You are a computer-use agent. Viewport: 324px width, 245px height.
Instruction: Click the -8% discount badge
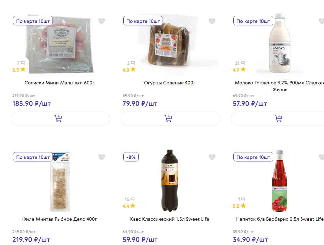131,157
